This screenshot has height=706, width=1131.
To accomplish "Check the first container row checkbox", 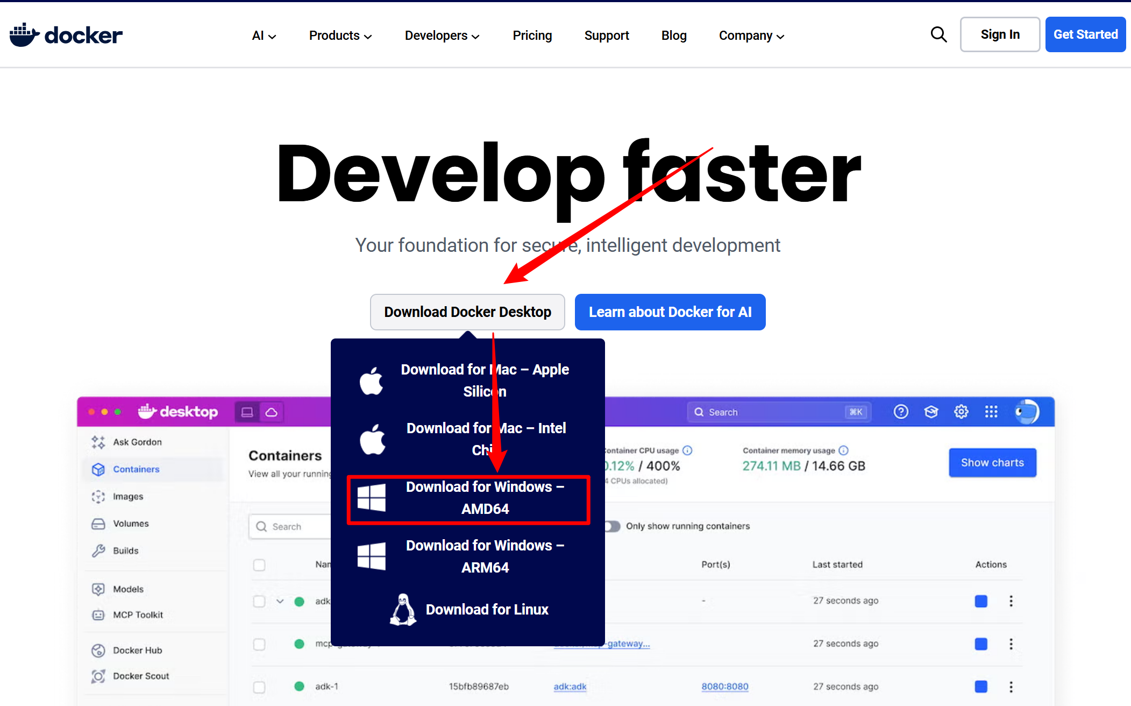I will 259,601.
